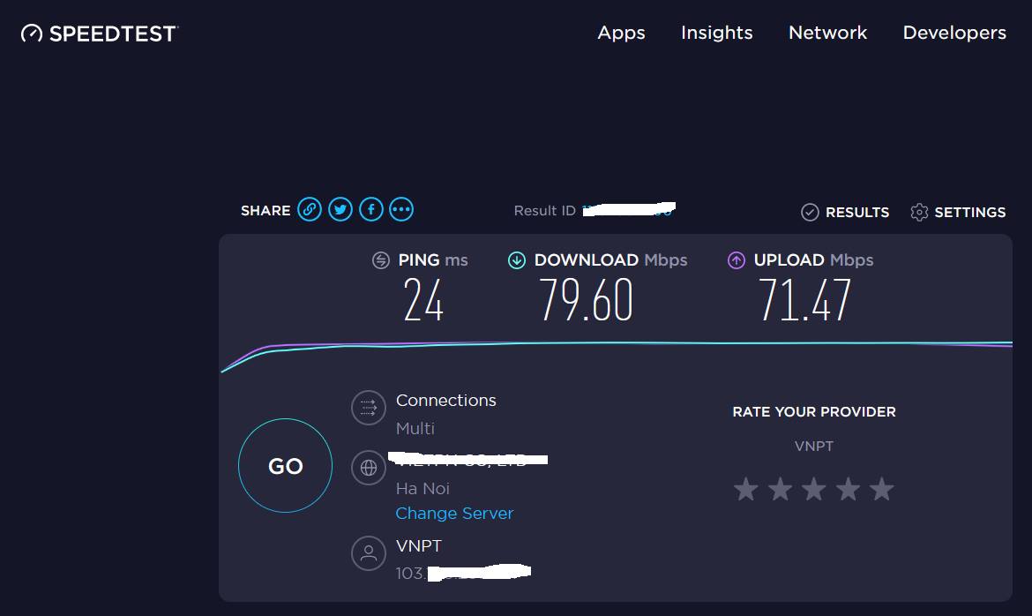Viewport: 1032px width, 616px height.
Task: Open the Insights menu
Action: tap(716, 33)
